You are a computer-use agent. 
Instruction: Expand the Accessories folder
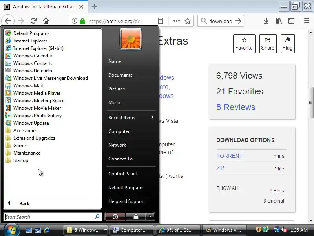pyautogui.click(x=22, y=131)
